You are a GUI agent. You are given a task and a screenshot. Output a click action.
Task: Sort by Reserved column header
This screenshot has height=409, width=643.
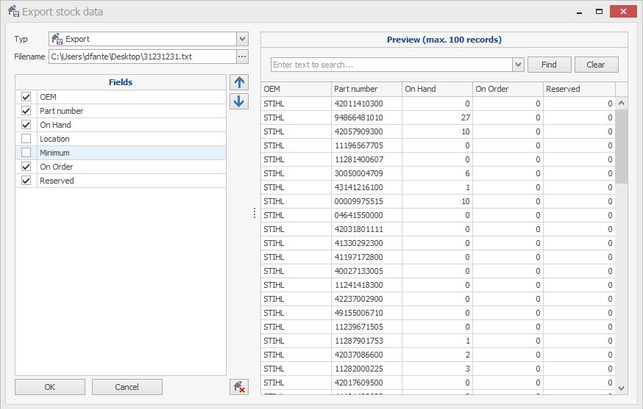tap(579, 89)
